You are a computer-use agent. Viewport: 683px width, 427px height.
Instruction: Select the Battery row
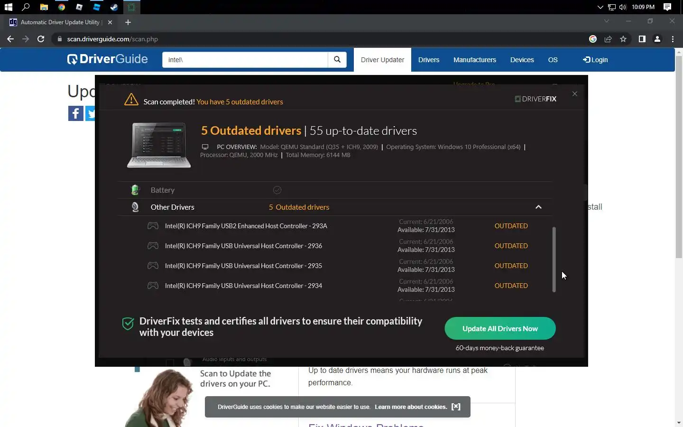pos(335,190)
